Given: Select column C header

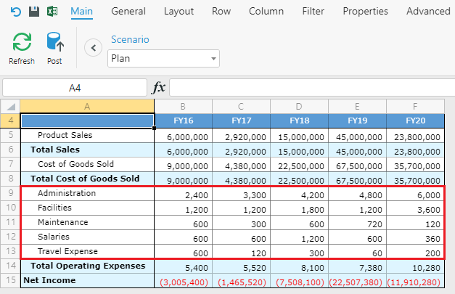Looking at the screenshot, I should pos(241,107).
